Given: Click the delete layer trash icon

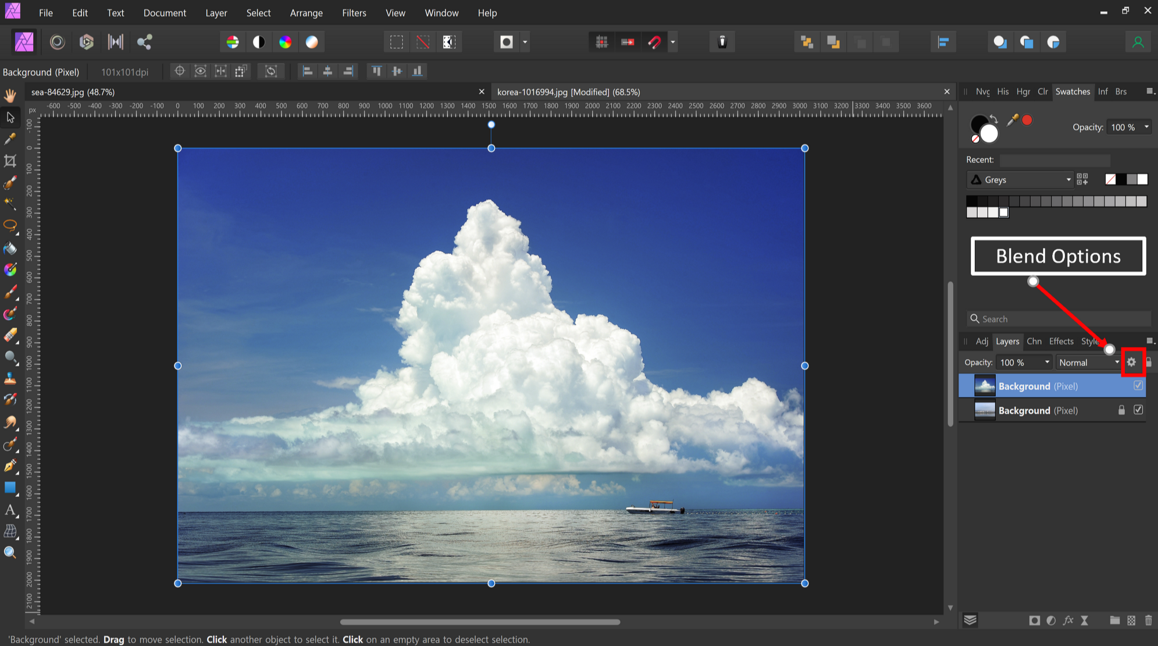Looking at the screenshot, I should (x=1148, y=620).
